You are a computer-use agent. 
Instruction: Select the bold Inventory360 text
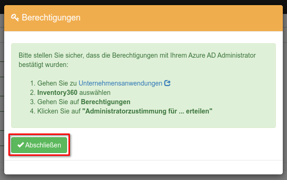pos(57,93)
